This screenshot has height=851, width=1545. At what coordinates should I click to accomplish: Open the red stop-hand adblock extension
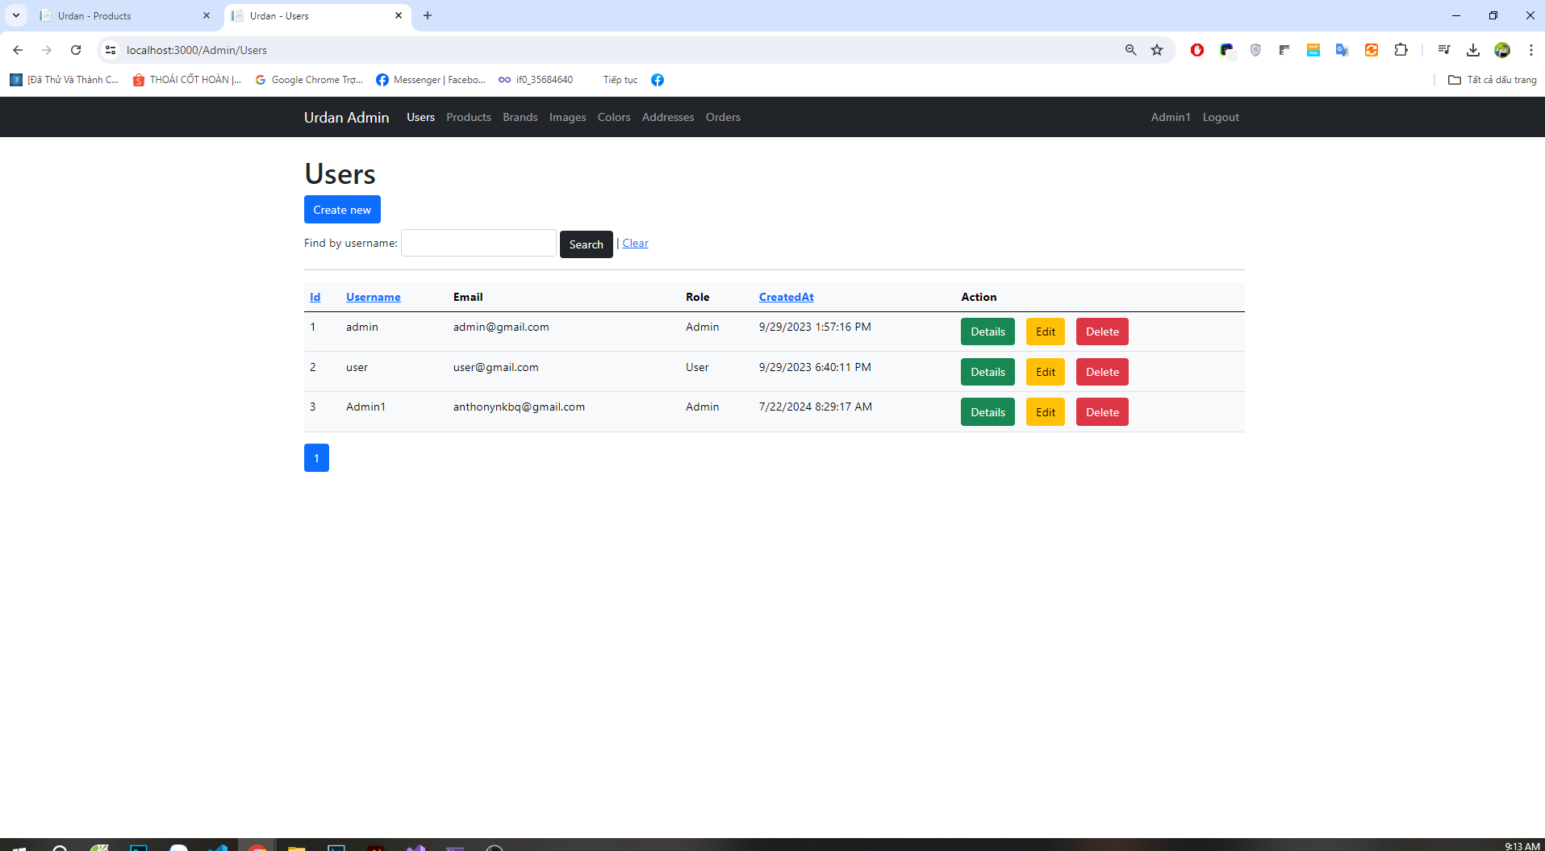click(x=1197, y=50)
